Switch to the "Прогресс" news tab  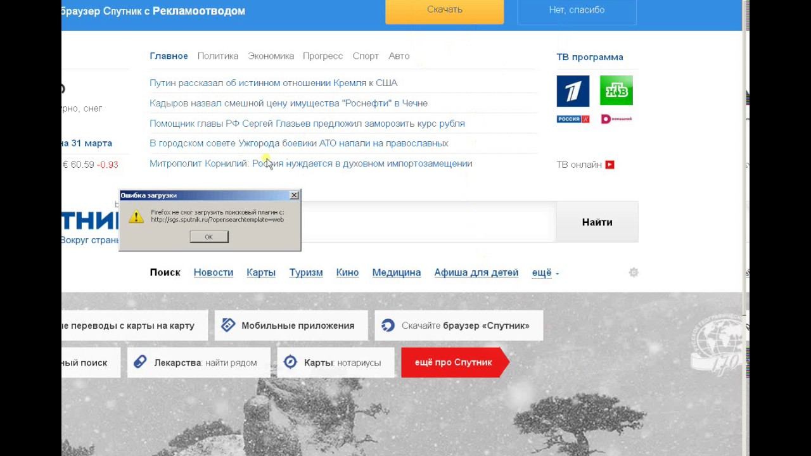[x=322, y=56]
